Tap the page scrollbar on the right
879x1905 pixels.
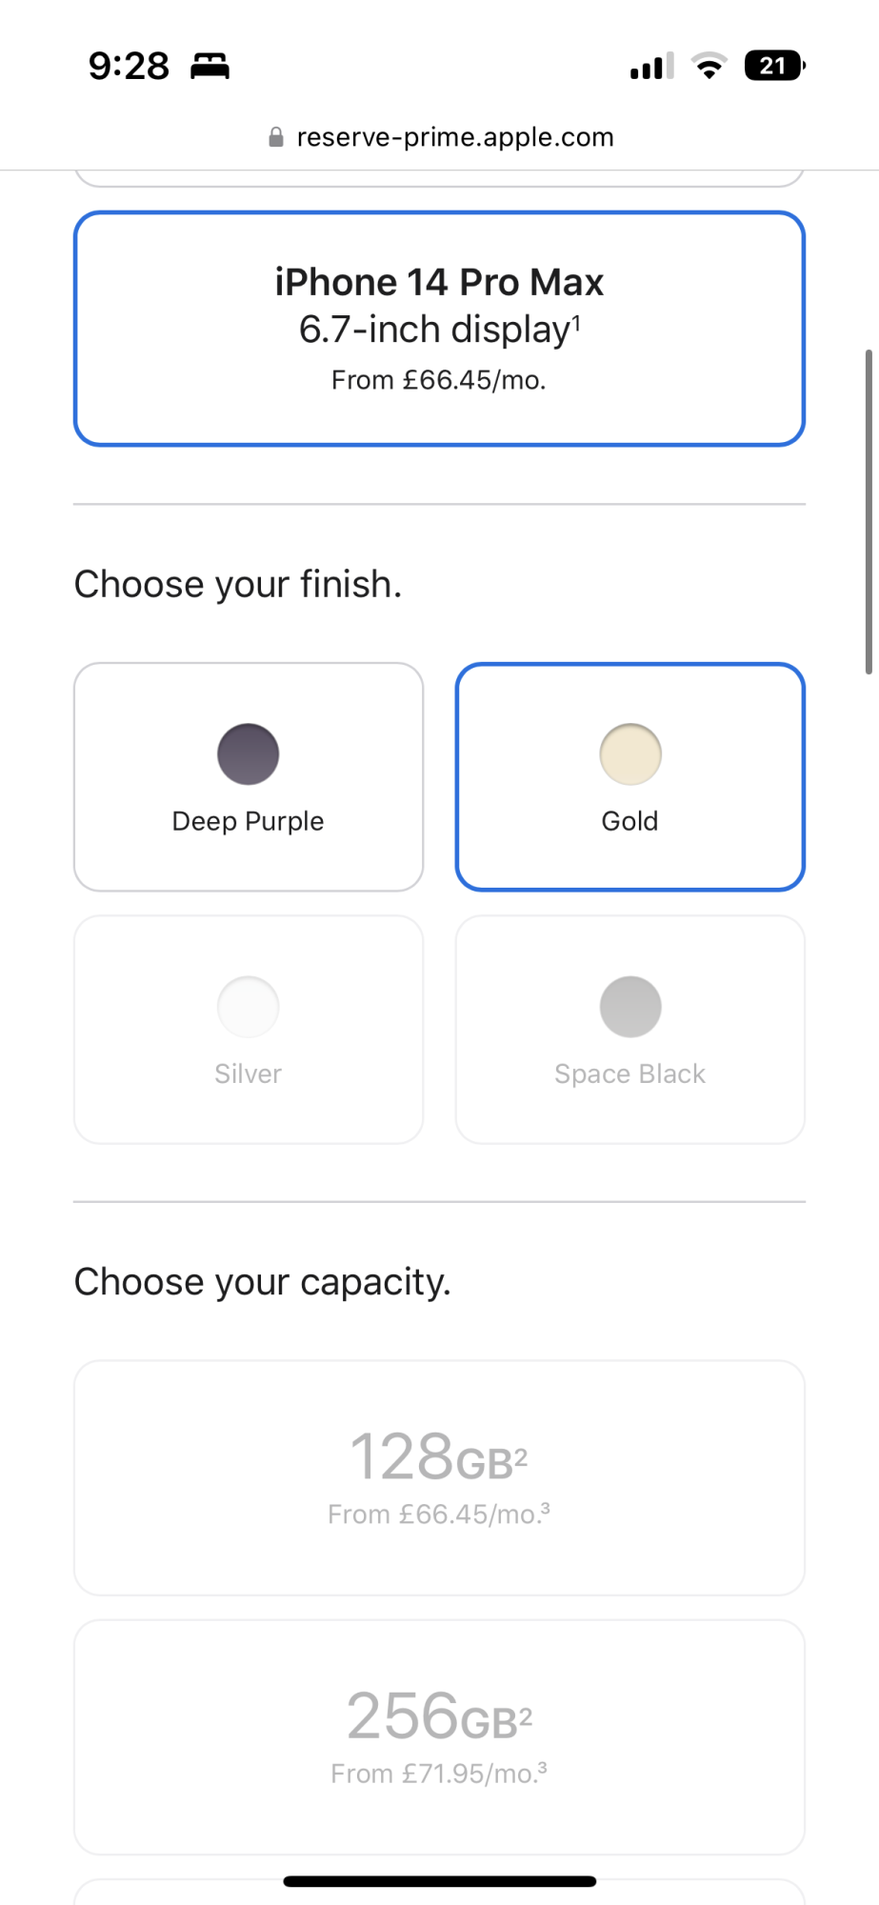point(869,512)
